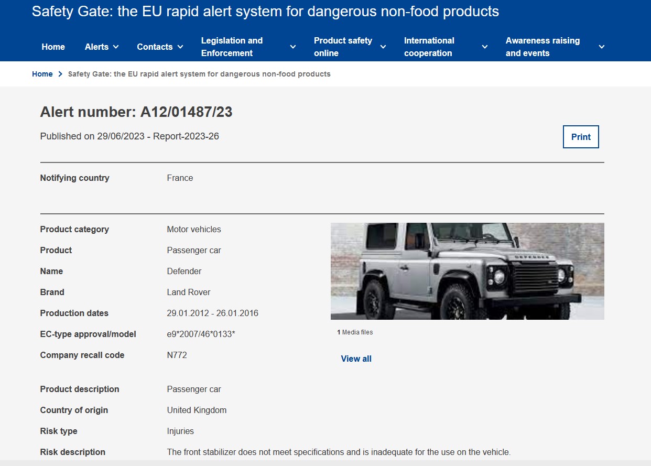Select production dates 29.01.2012 - 26.01.2016

212,313
